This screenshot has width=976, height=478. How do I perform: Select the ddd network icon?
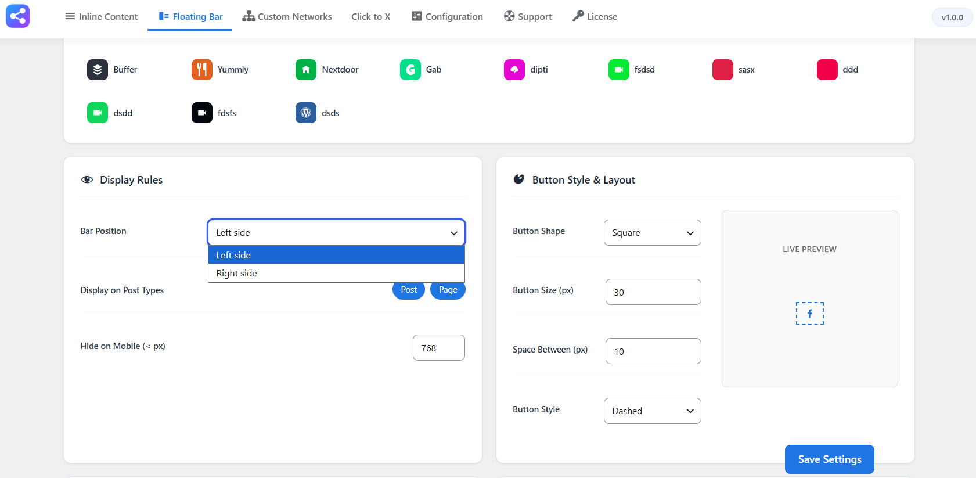[x=827, y=70]
